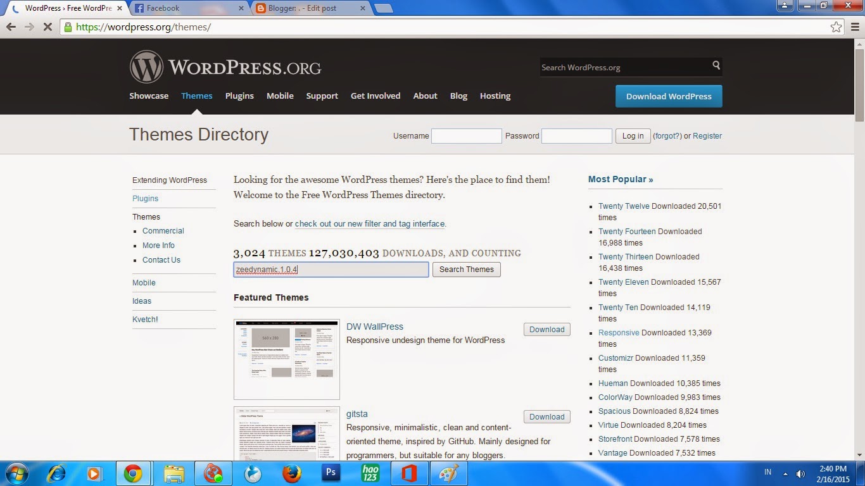This screenshot has width=865, height=486.
Task: Download the DW WallPress theme
Action: [547, 330]
